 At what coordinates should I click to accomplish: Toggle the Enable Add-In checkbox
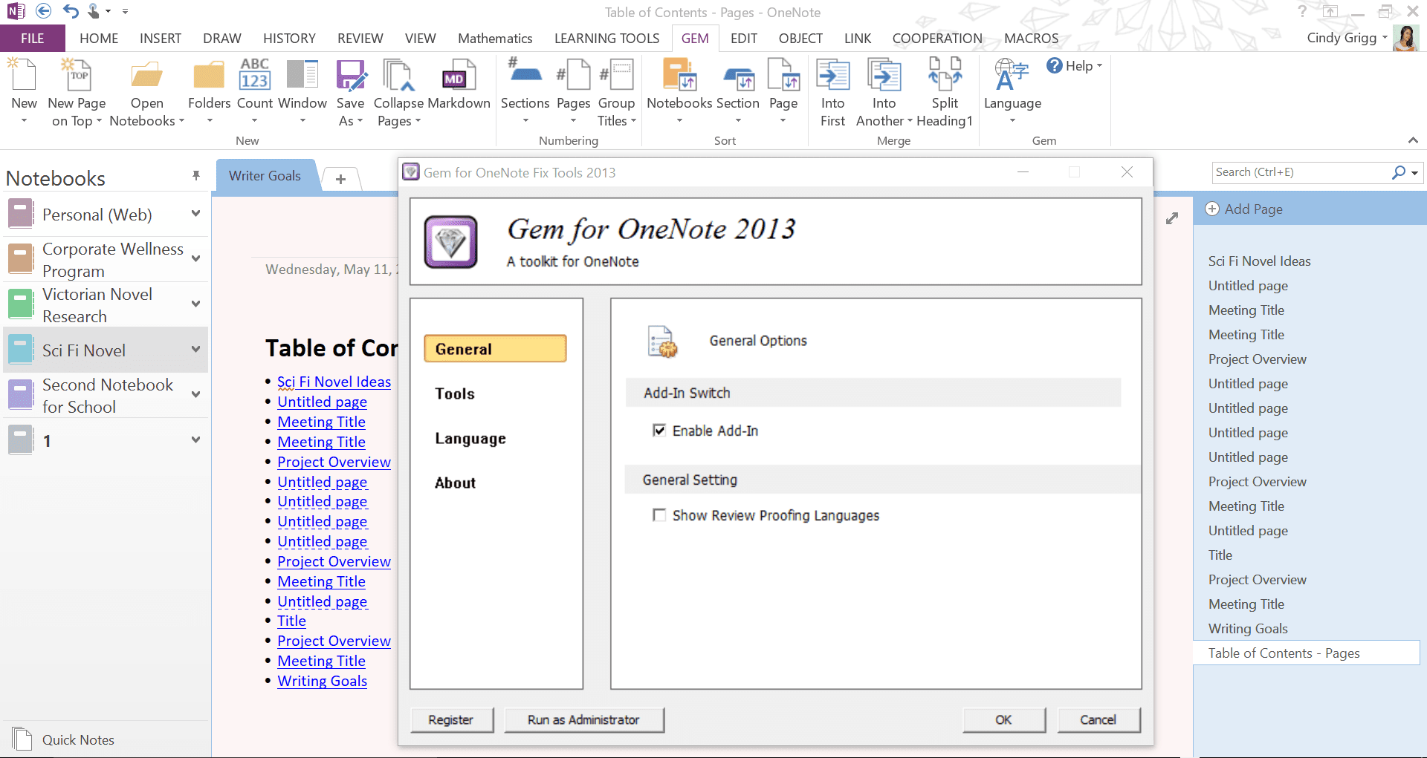coord(659,431)
